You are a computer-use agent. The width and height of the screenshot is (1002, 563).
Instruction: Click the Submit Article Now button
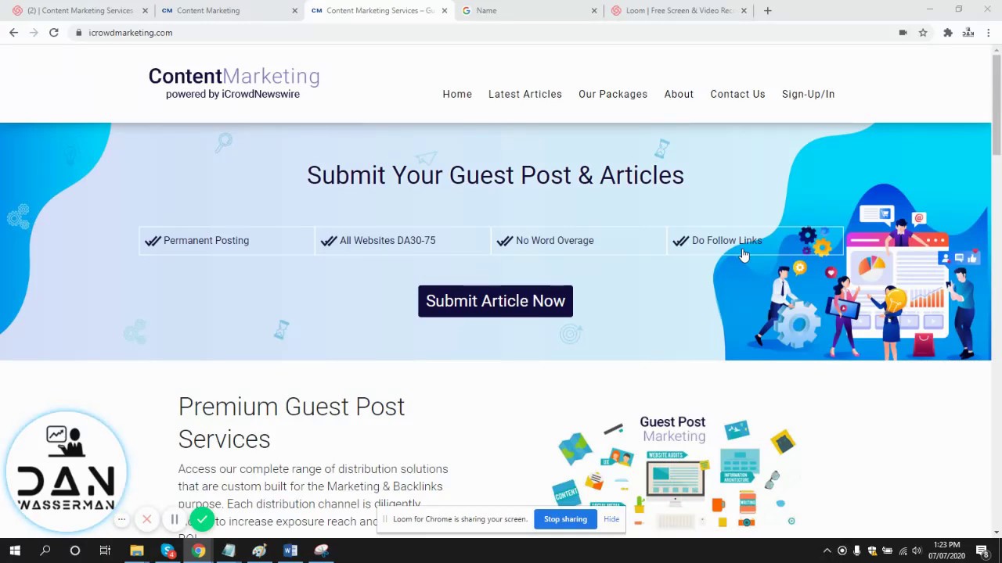coord(496,301)
